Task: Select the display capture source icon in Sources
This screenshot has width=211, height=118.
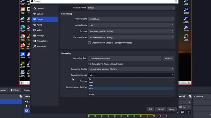Action: coord(26,111)
